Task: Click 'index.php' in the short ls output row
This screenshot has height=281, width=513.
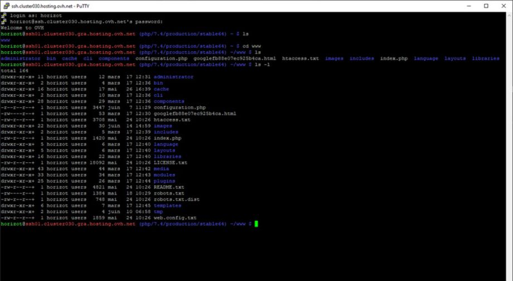Action: 394,59
